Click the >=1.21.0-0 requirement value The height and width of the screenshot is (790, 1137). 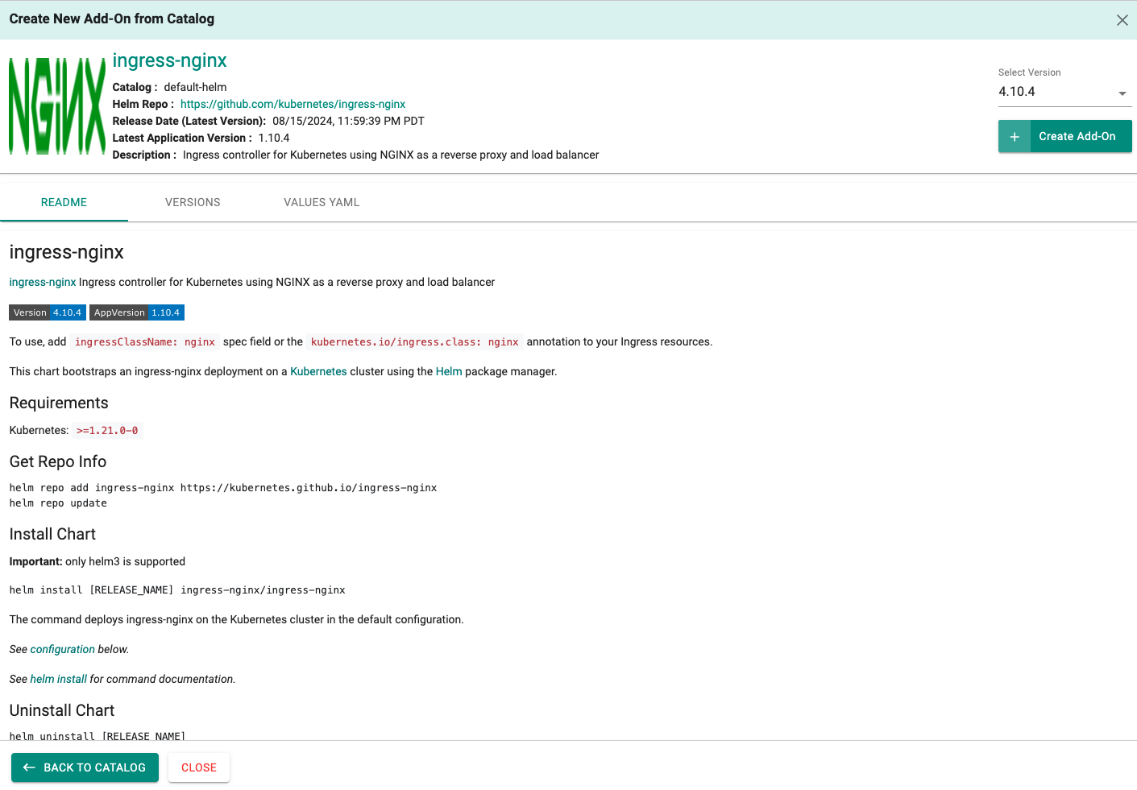107,431
